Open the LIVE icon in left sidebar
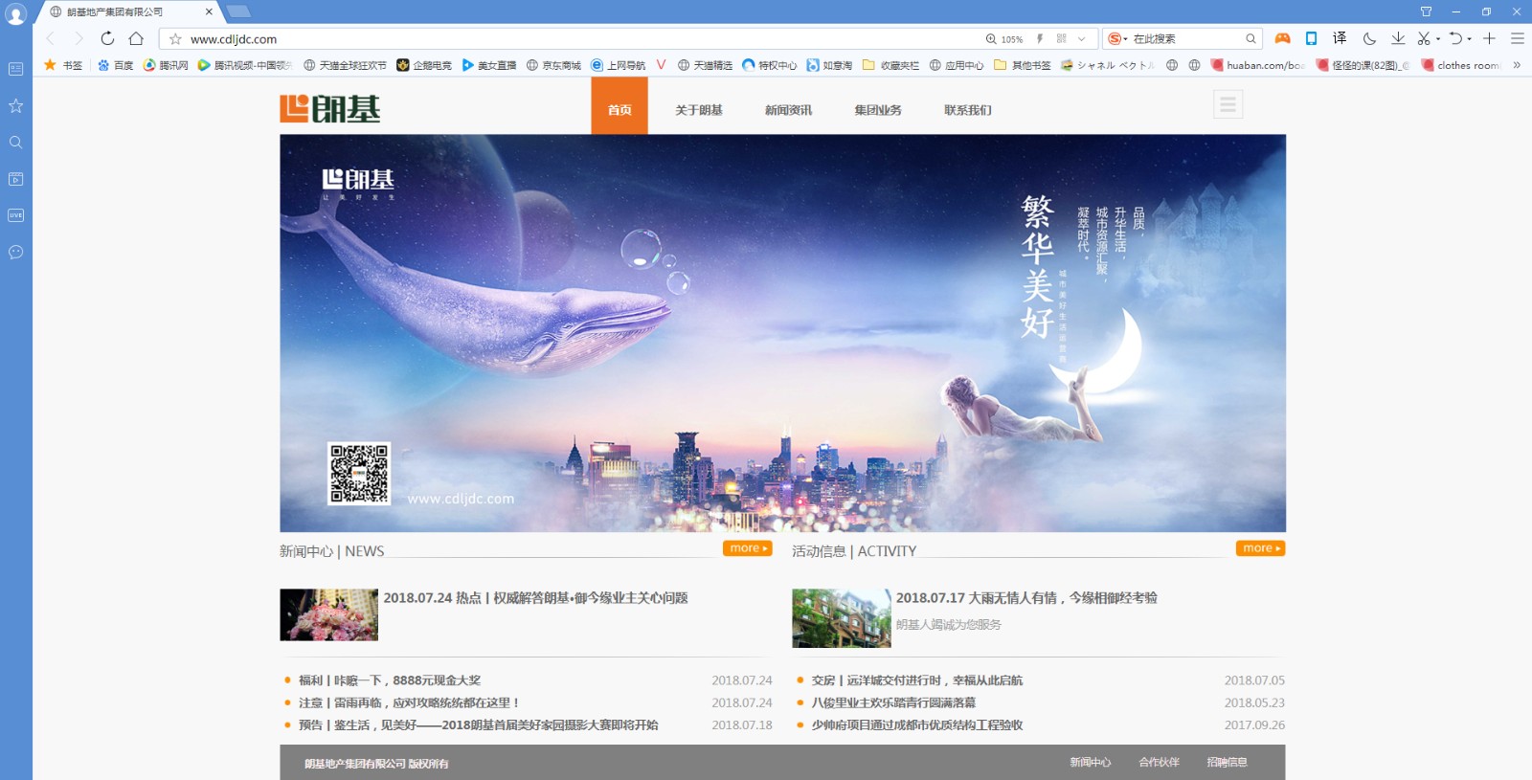 pyautogui.click(x=15, y=215)
